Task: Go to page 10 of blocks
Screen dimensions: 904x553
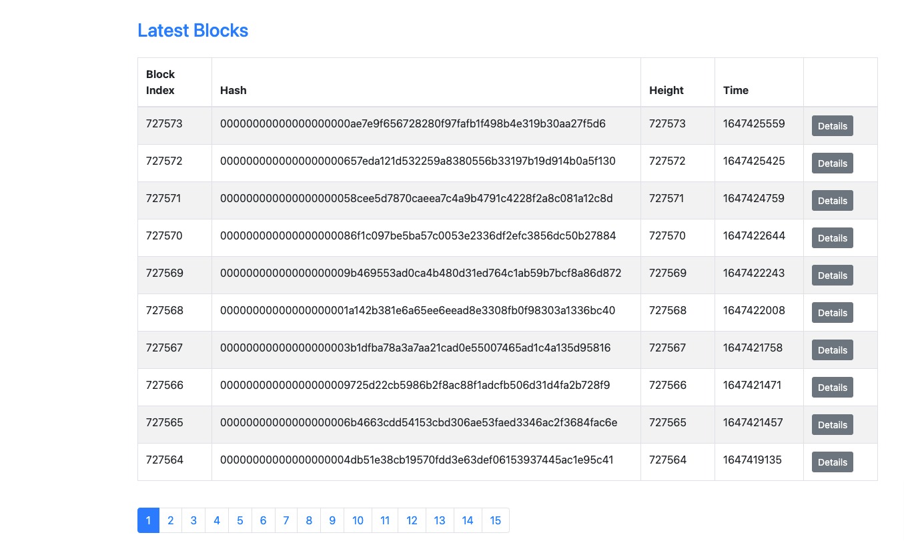Action: click(x=358, y=520)
